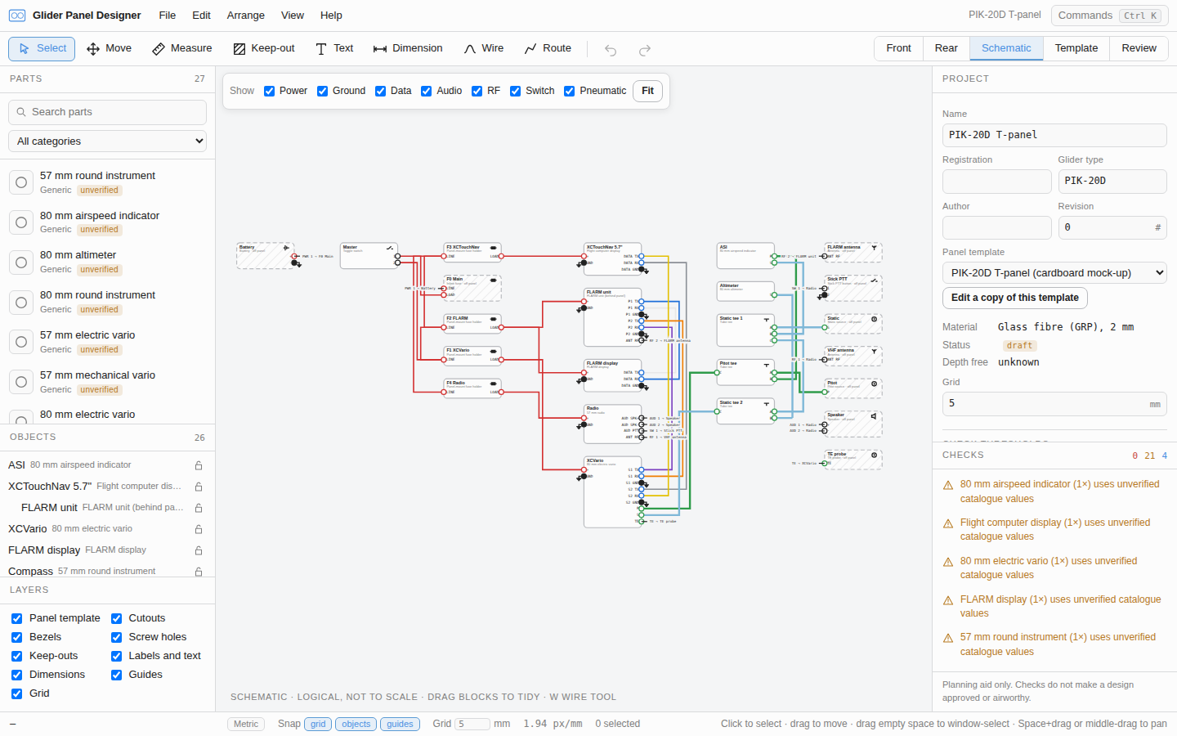Image resolution: width=1177 pixels, height=736 pixels.
Task: Switch to the Review tab
Action: pos(1139,48)
